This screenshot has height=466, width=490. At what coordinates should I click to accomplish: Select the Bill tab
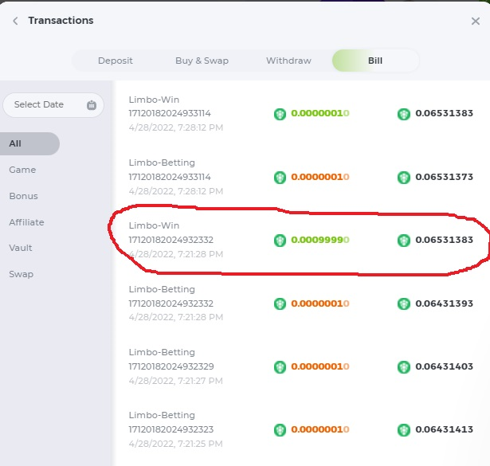point(375,61)
